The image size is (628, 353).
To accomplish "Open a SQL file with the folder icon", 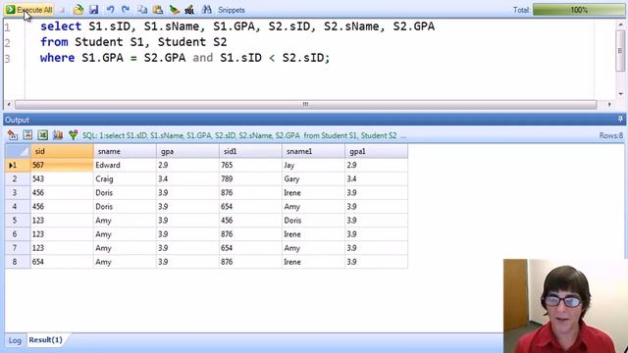I will coord(78,10).
